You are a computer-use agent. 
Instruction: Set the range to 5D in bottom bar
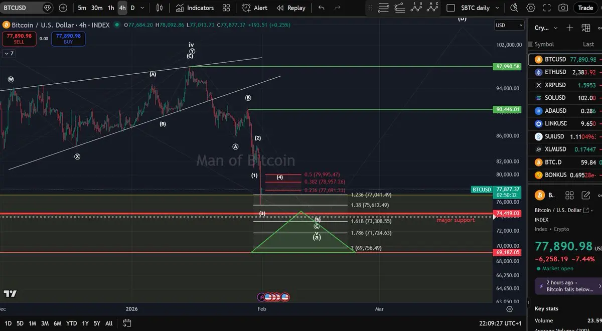coord(20,323)
